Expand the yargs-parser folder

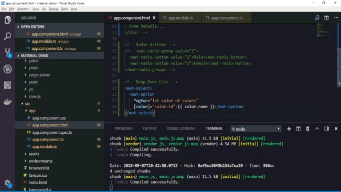pos(59,75)
